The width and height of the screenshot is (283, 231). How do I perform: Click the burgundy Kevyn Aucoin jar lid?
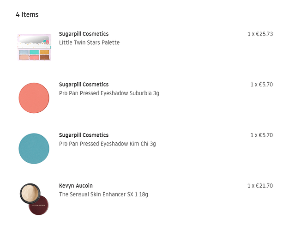(39, 205)
